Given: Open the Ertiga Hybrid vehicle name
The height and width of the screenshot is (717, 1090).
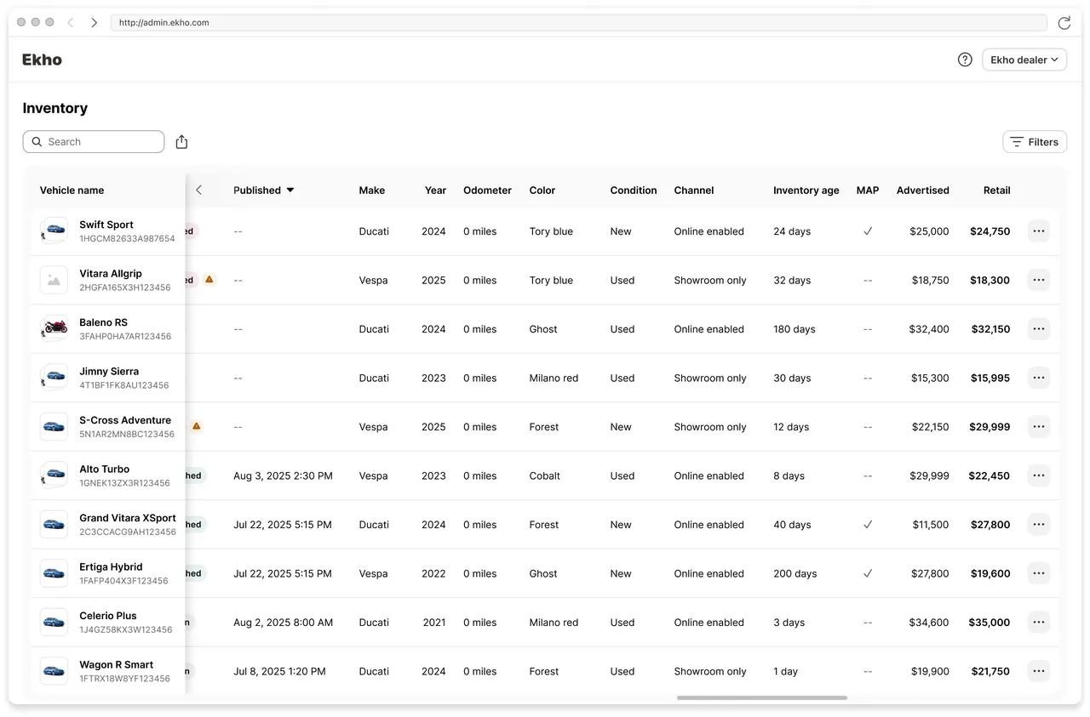Looking at the screenshot, I should 111,566.
